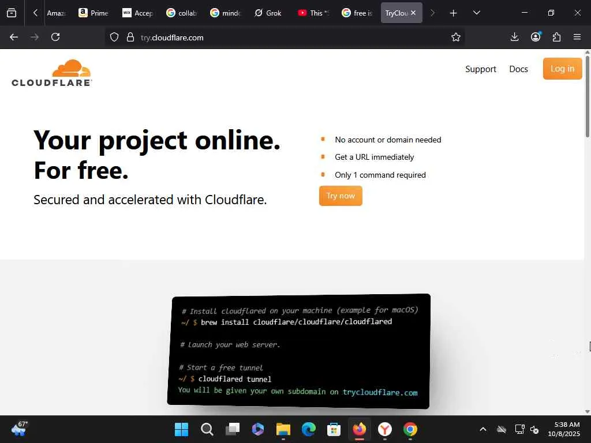Open the Windows Start menu
The height and width of the screenshot is (443, 591).
181,429
